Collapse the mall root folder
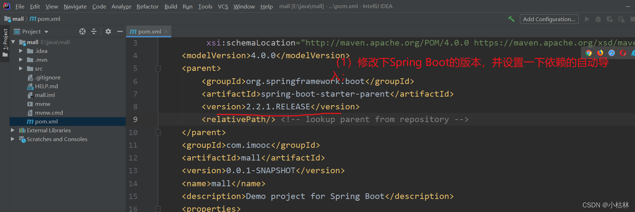The width and height of the screenshot is (635, 212). click(13, 42)
